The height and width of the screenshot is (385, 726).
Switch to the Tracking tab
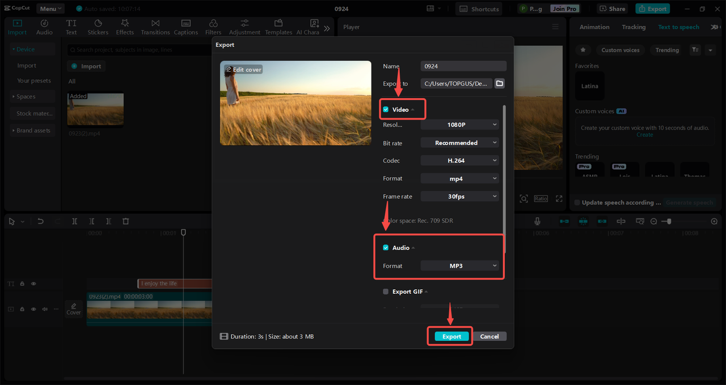(634, 27)
